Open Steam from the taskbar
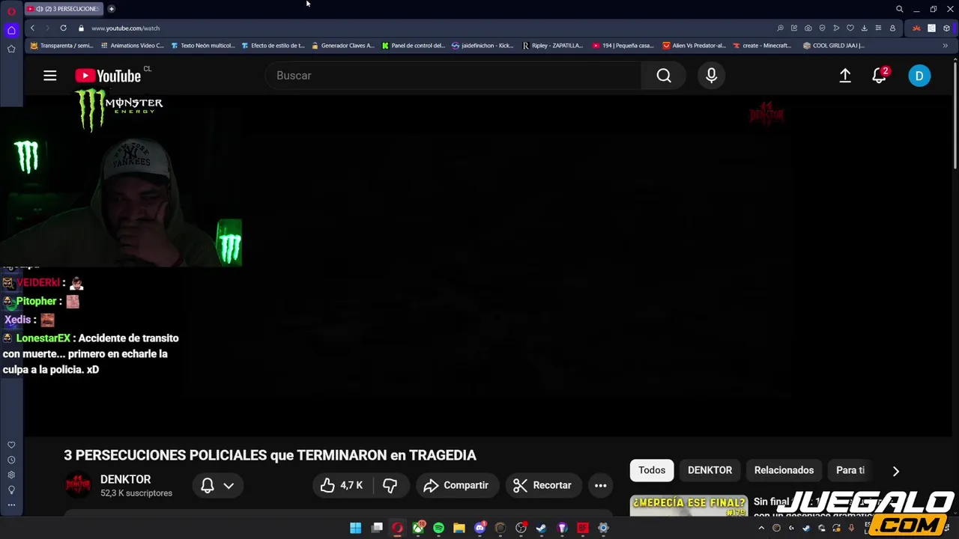 (x=542, y=528)
